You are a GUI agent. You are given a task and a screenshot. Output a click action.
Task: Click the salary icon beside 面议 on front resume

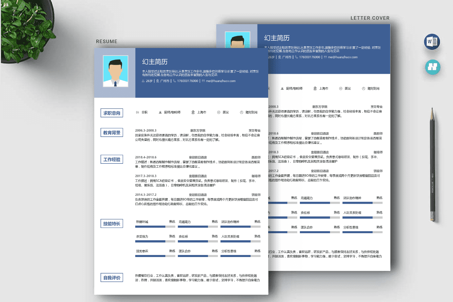(219, 112)
